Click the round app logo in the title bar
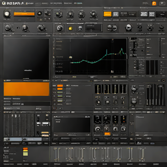 point(4,3)
